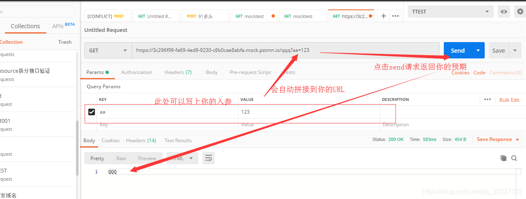Open the Headers (7) request tab
This screenshot has width=526, height=199.
[x=178, y=72]
